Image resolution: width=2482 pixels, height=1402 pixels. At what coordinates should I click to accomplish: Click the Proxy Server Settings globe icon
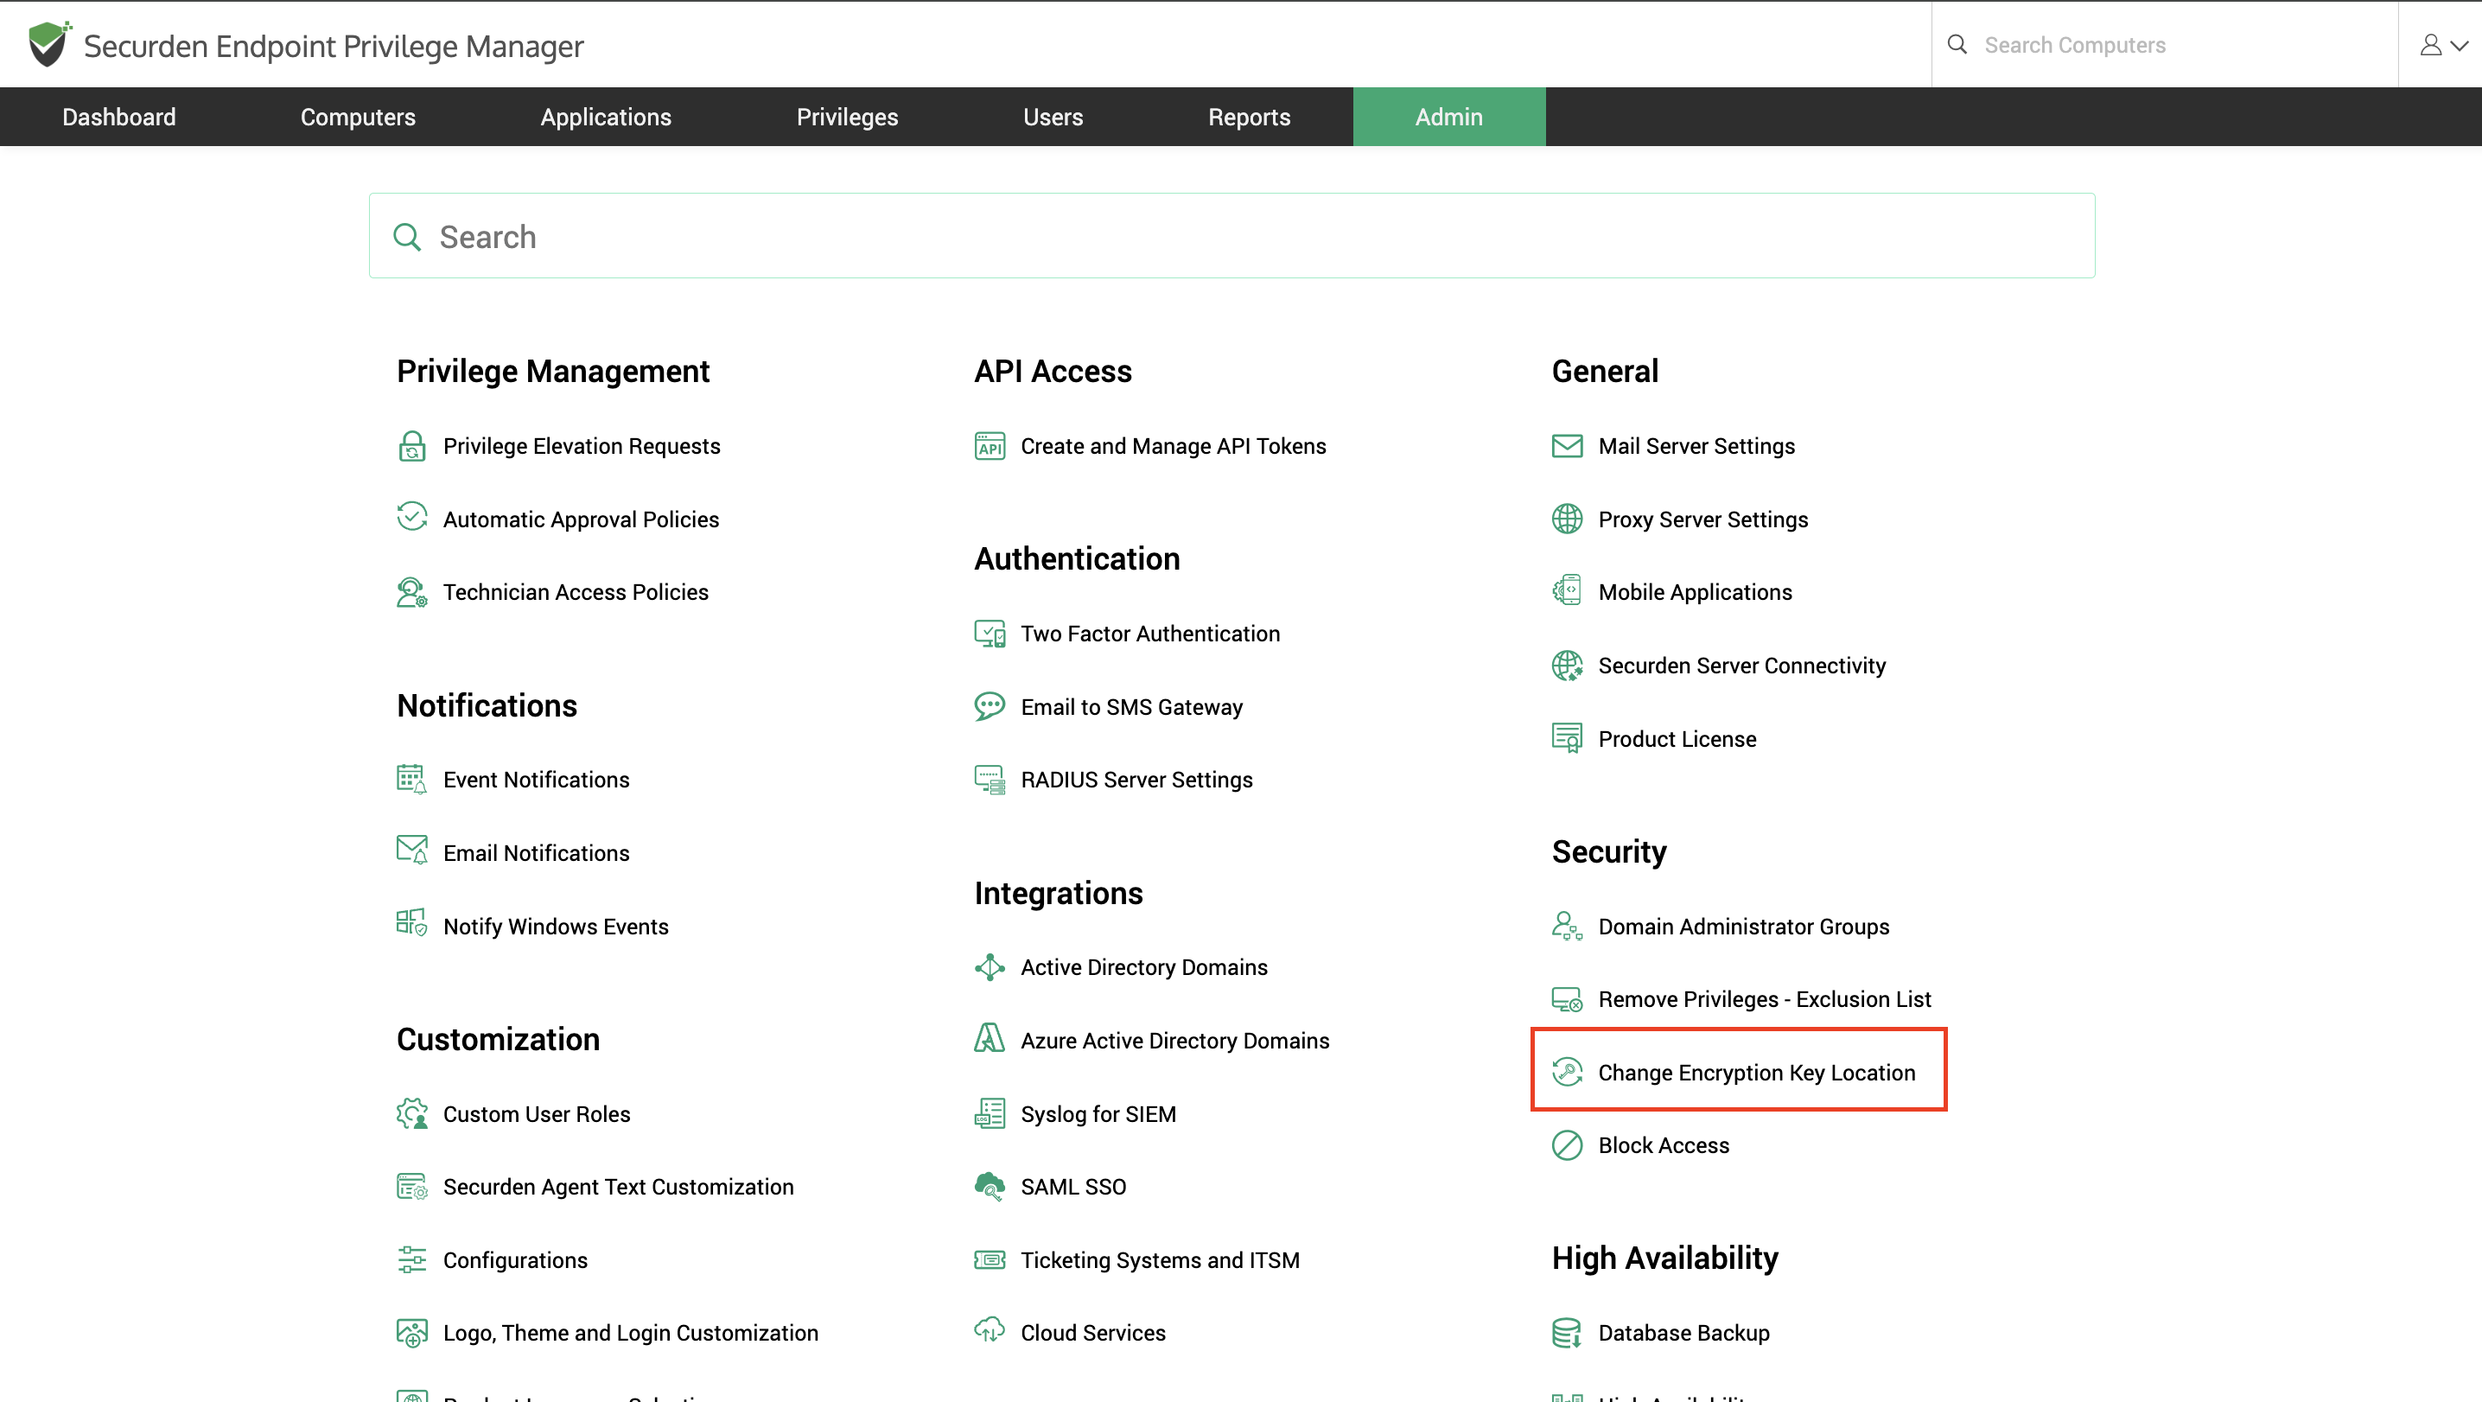1567,519
